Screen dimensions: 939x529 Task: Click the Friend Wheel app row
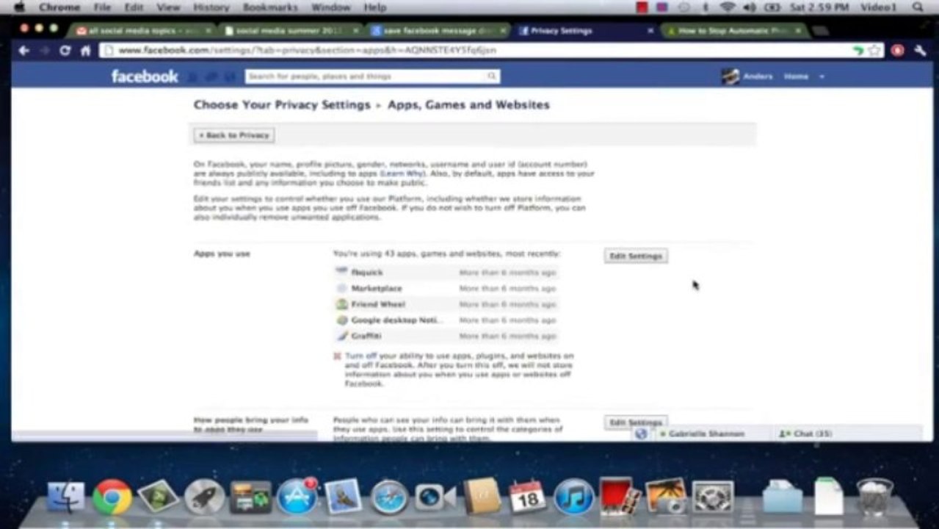(x=446, y=304)
